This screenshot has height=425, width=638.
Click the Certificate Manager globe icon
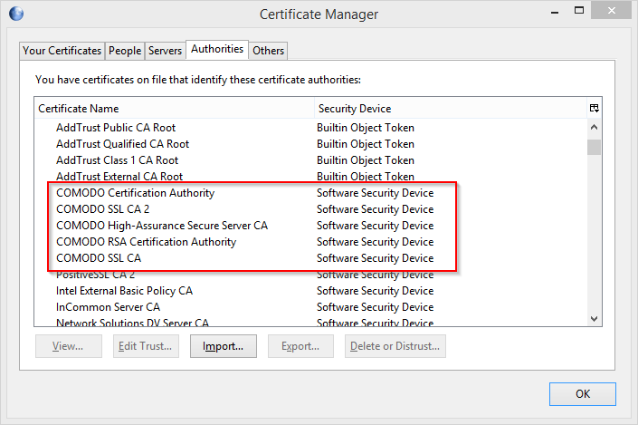[x=16, y=14]
